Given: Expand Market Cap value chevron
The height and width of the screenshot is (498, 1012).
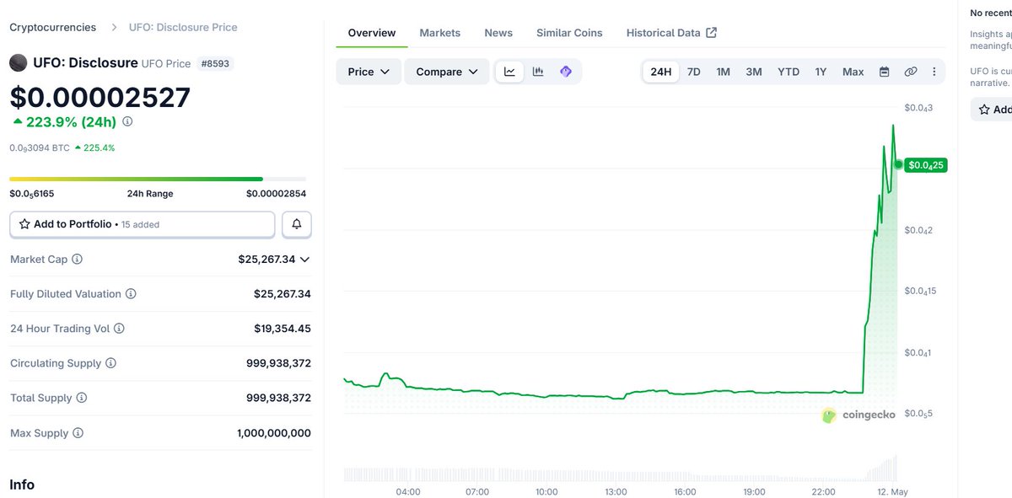Looking at the screenshot, I should [x=304, y=260].
